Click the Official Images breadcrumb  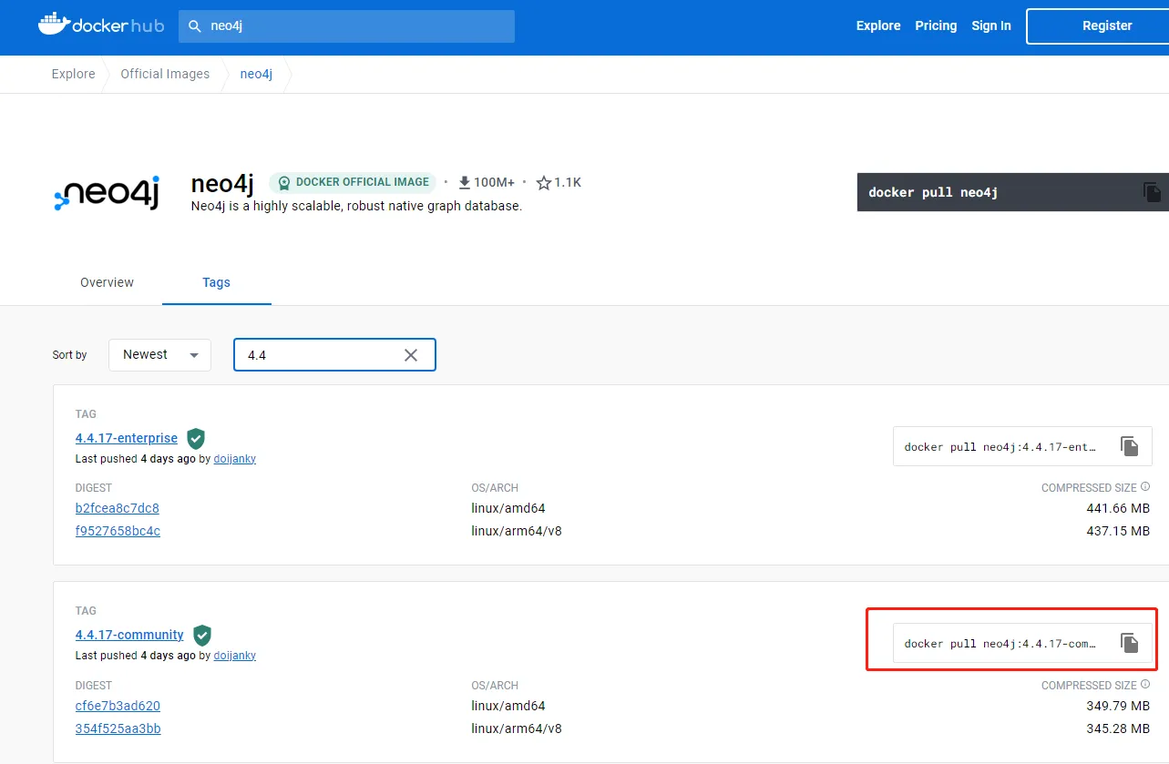point(165,74)
